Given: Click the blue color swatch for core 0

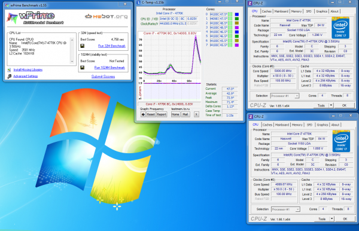Looking at the screenshot, I should [x=237, y=14].
